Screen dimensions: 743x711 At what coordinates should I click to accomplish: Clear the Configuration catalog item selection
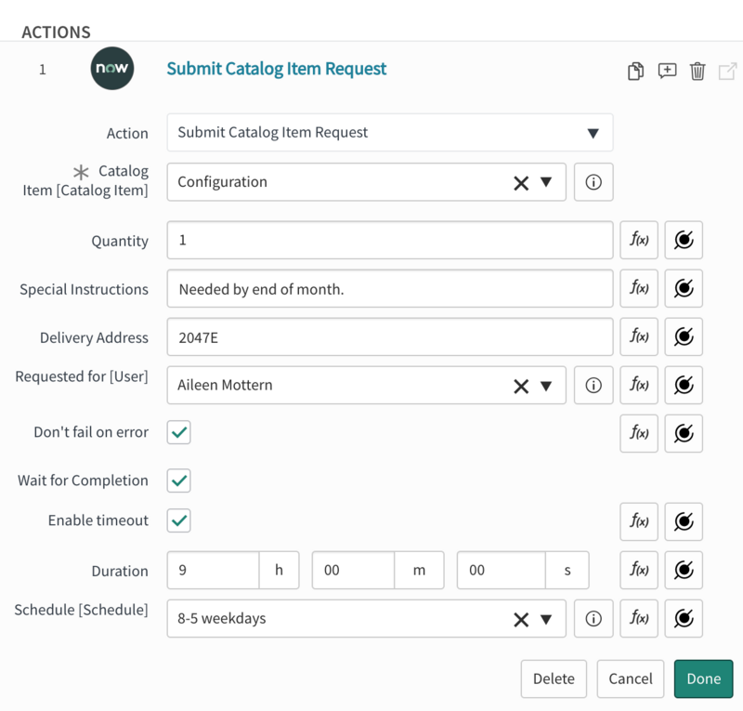(x=521, y=182)
